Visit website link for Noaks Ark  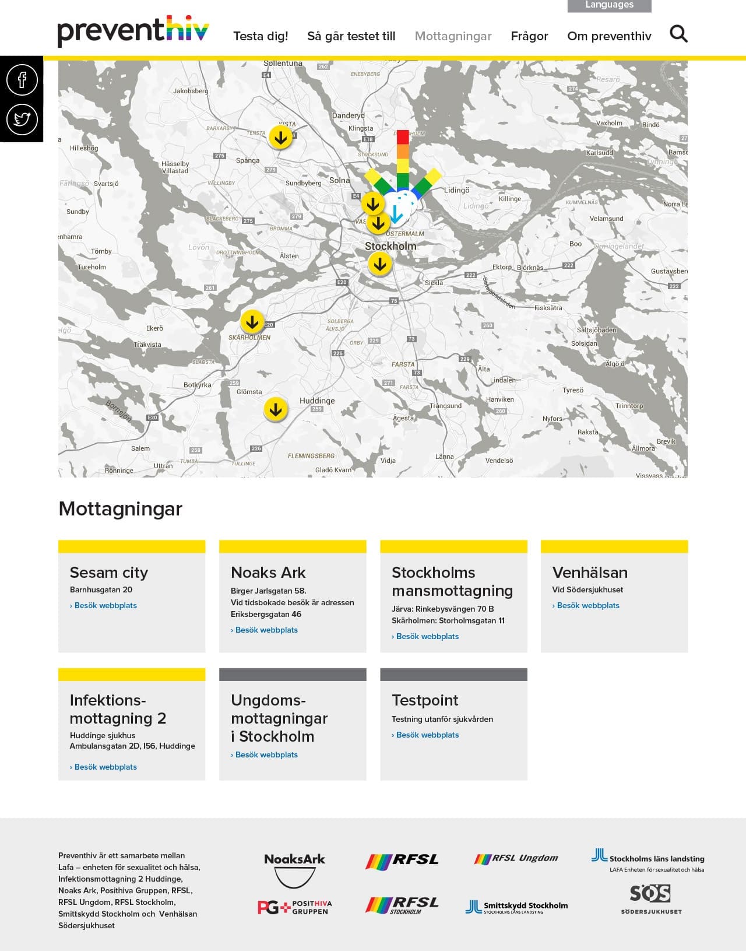pyautogui.click(x=265, y=630)
